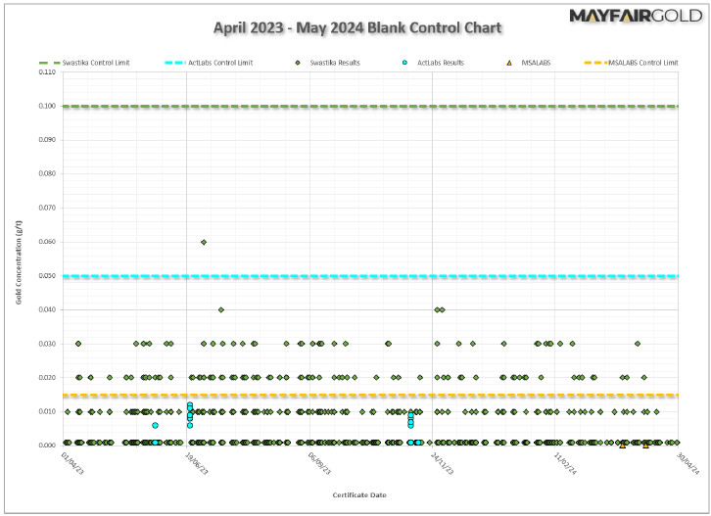The height and width of the screenshot is (516, 711).
Task: Click the y-axis label 0.040
Action: click(x=47, y=309)
